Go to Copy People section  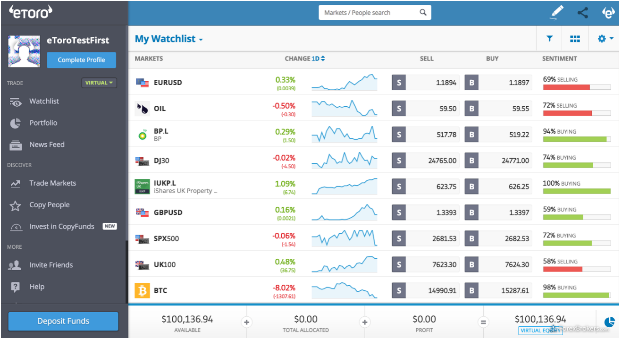coord(49,205)
